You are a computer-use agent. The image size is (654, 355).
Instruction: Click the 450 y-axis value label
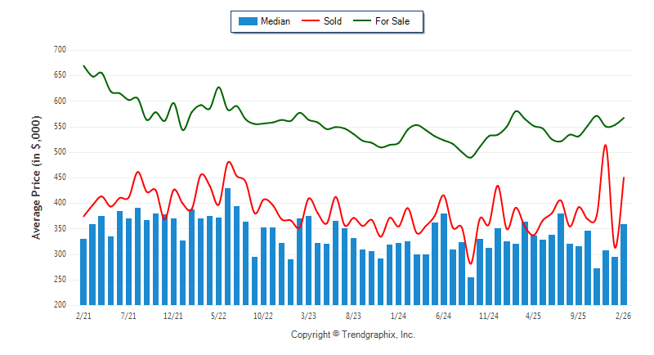(x=59, y=177)
